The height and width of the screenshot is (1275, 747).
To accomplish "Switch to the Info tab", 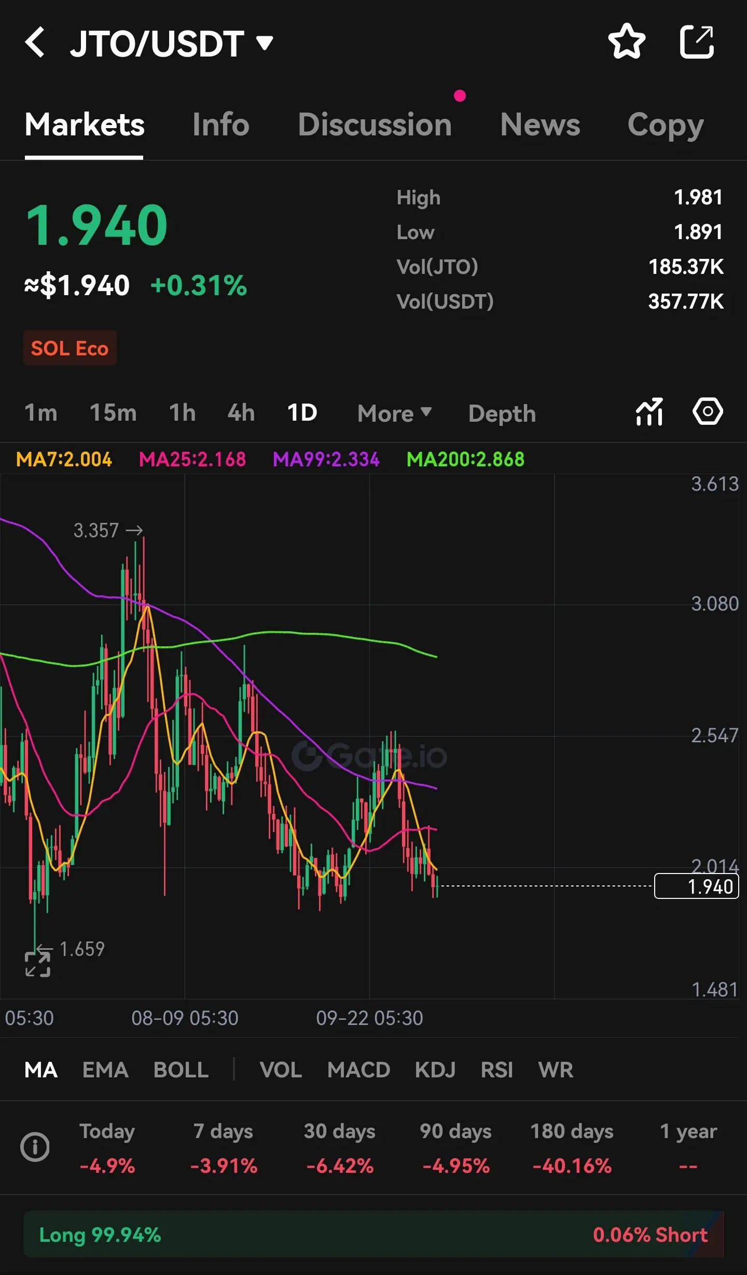I will click(221, 124).
